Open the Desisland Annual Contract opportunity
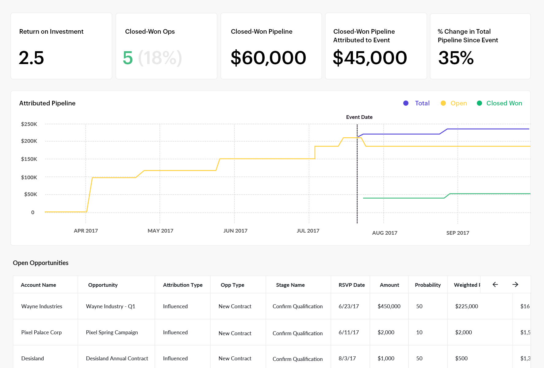The image size is (544, 368). [x=117, y=359]
